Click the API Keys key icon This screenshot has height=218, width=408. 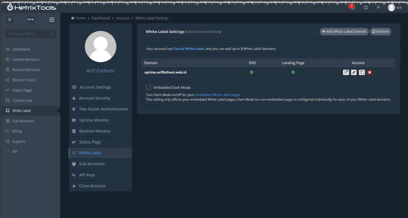pyautogui.click(x=74, y=175)
